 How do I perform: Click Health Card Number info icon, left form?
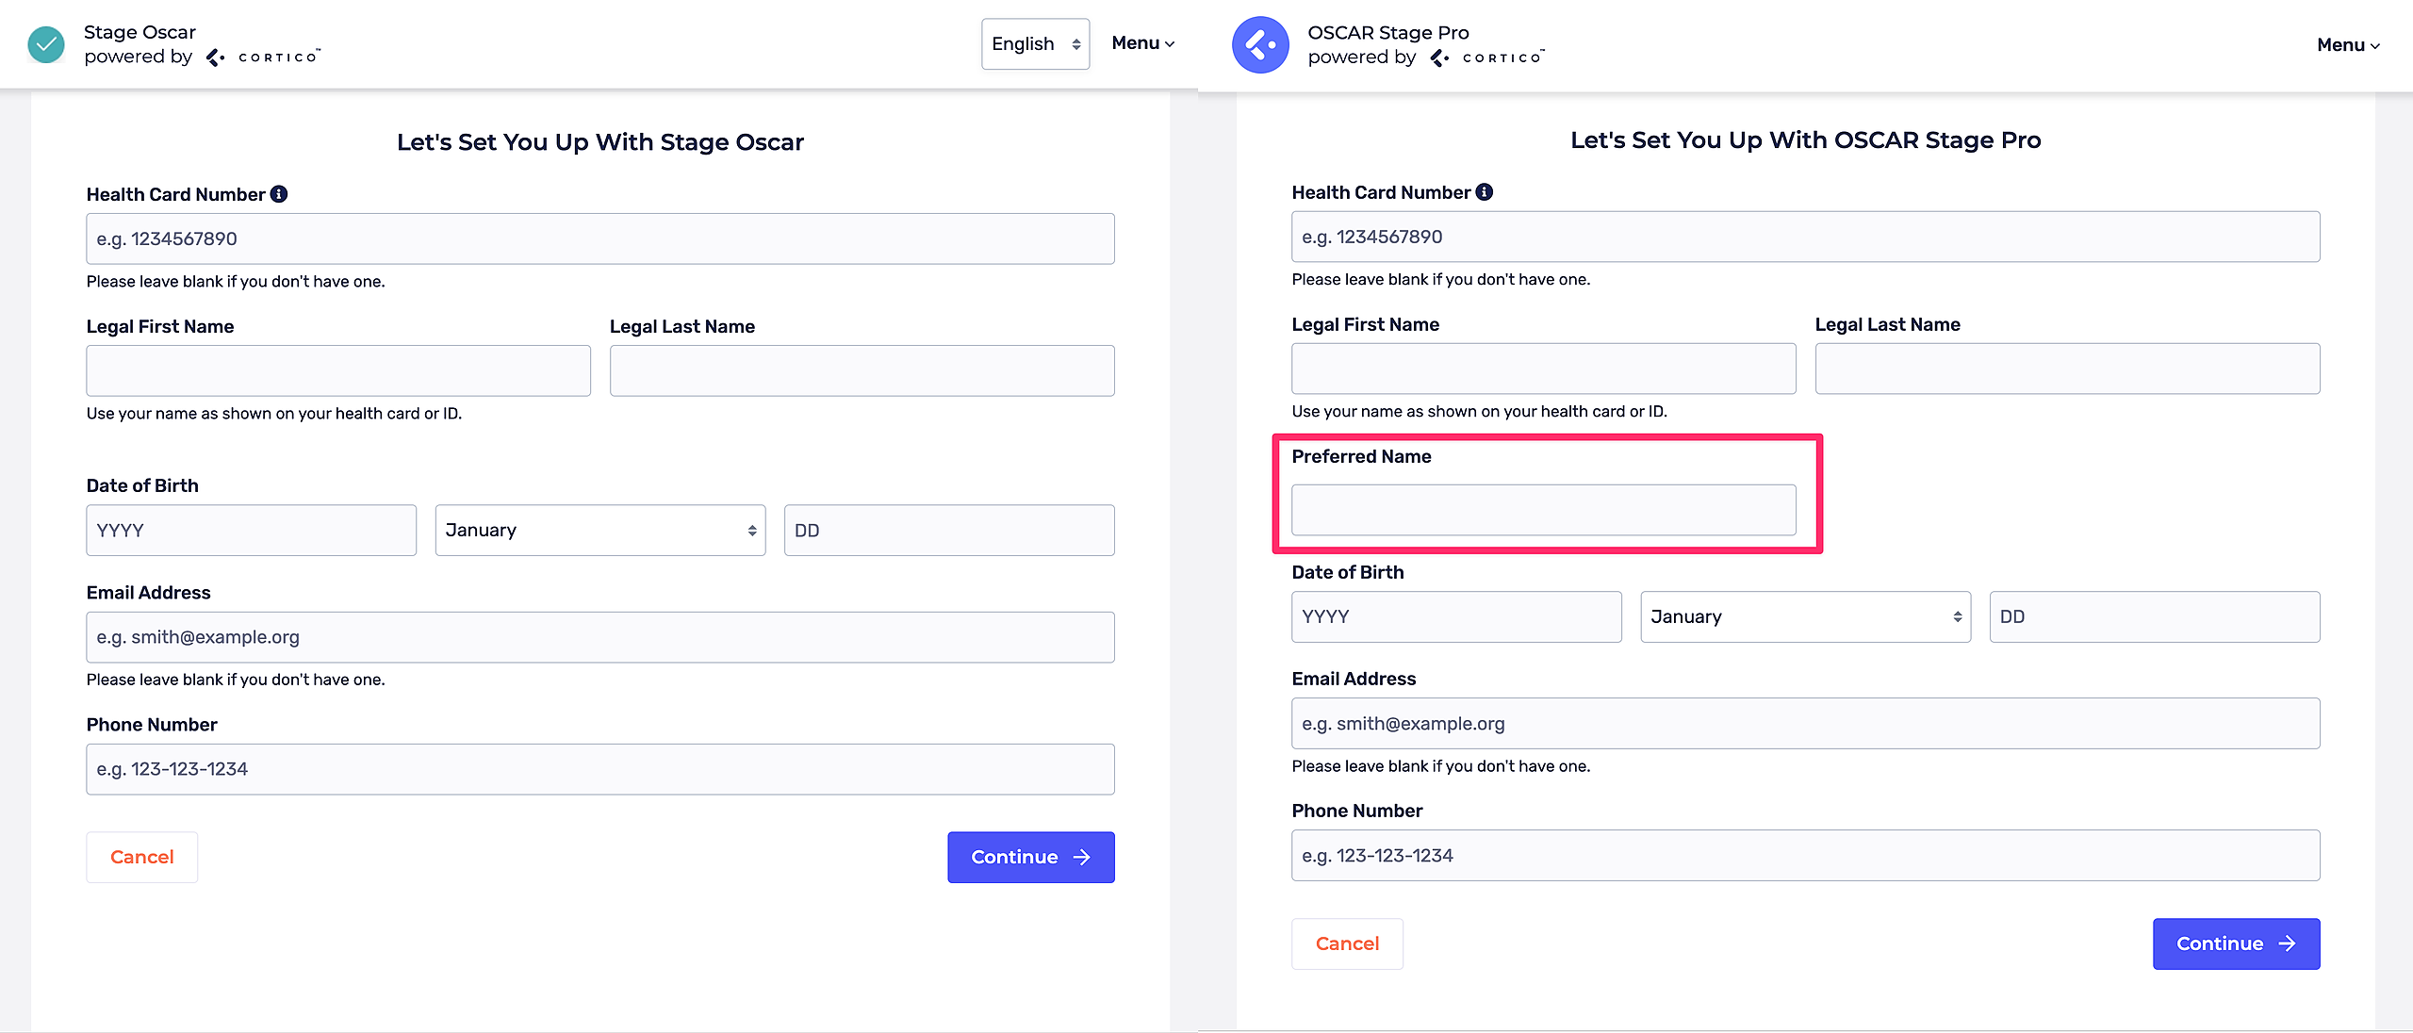[279, 194]
